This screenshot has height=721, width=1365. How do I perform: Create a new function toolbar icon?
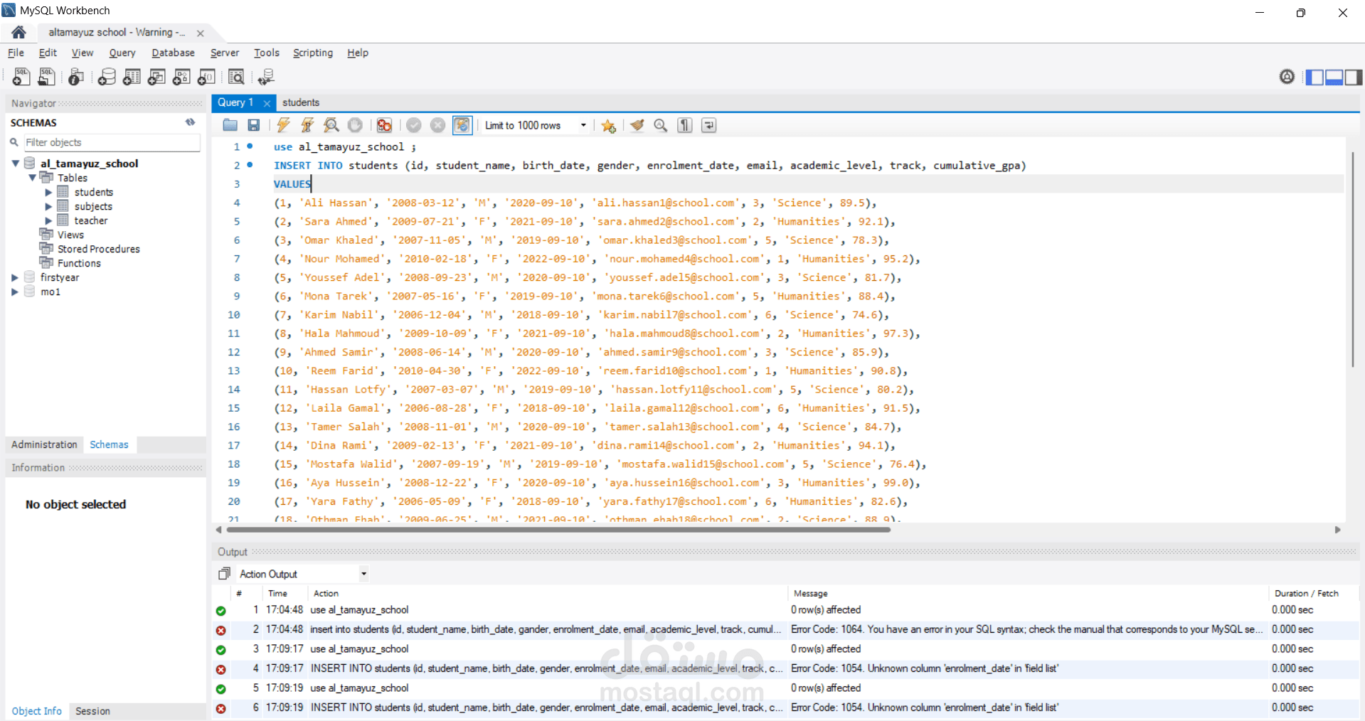point(206,77)
